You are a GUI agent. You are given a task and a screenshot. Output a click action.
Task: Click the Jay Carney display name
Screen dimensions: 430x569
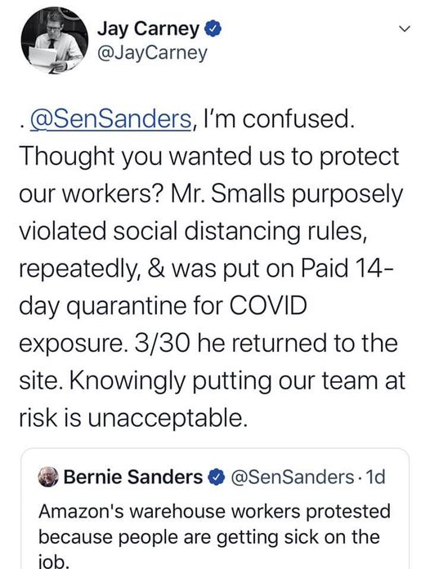148,29
